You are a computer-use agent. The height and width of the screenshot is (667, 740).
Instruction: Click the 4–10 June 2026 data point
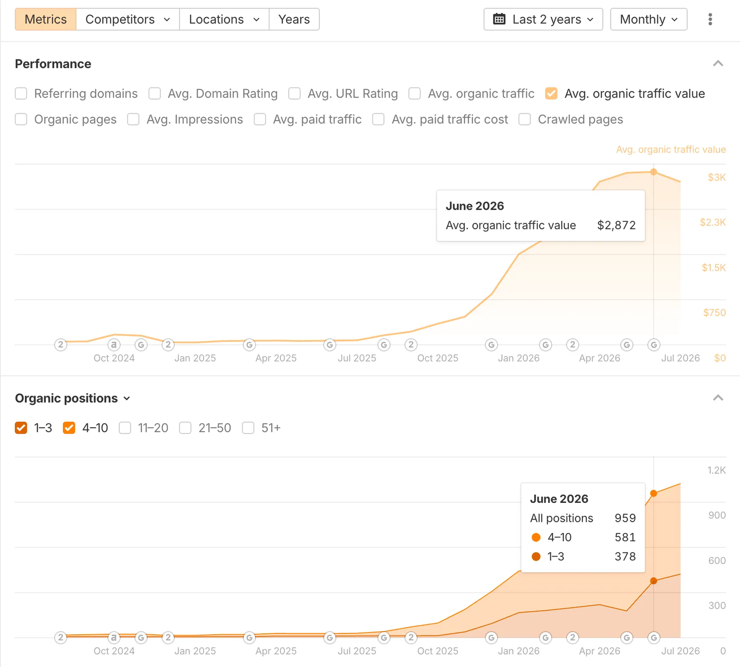click(x=654, y=494)
